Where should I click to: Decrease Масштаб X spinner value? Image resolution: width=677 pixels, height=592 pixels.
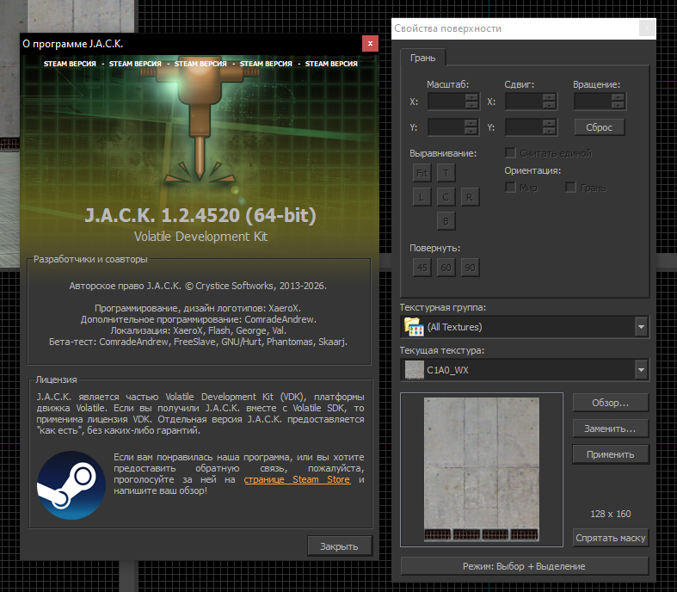472,105
